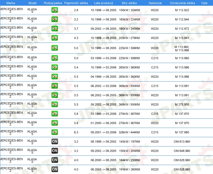Click KLASA S model in the M 275.950 row

point(32,105)
